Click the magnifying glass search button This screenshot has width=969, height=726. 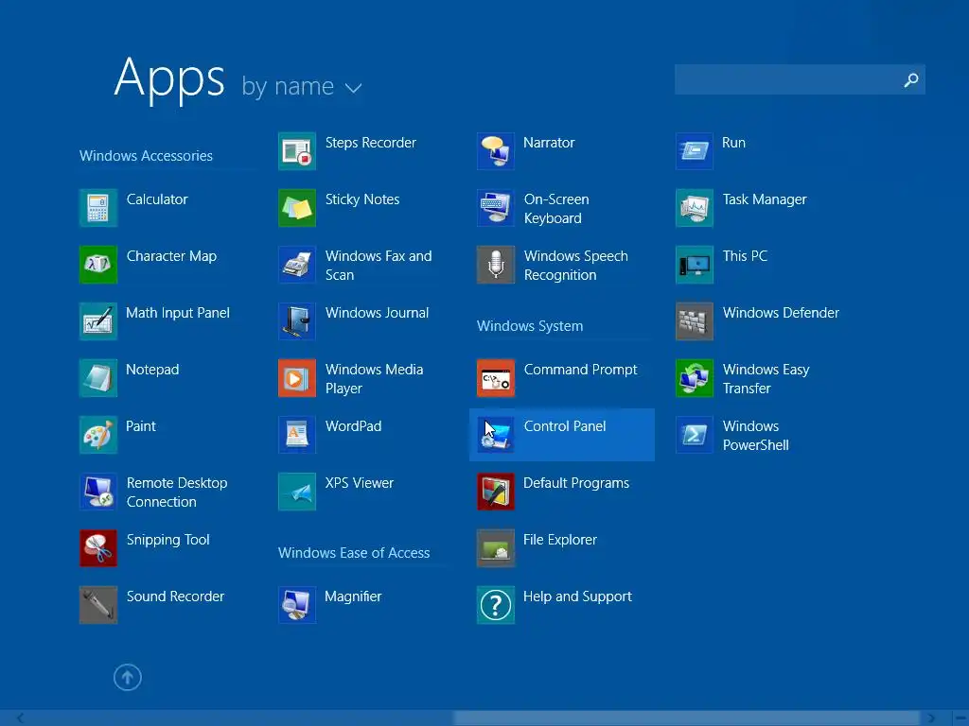pos(911,79)
